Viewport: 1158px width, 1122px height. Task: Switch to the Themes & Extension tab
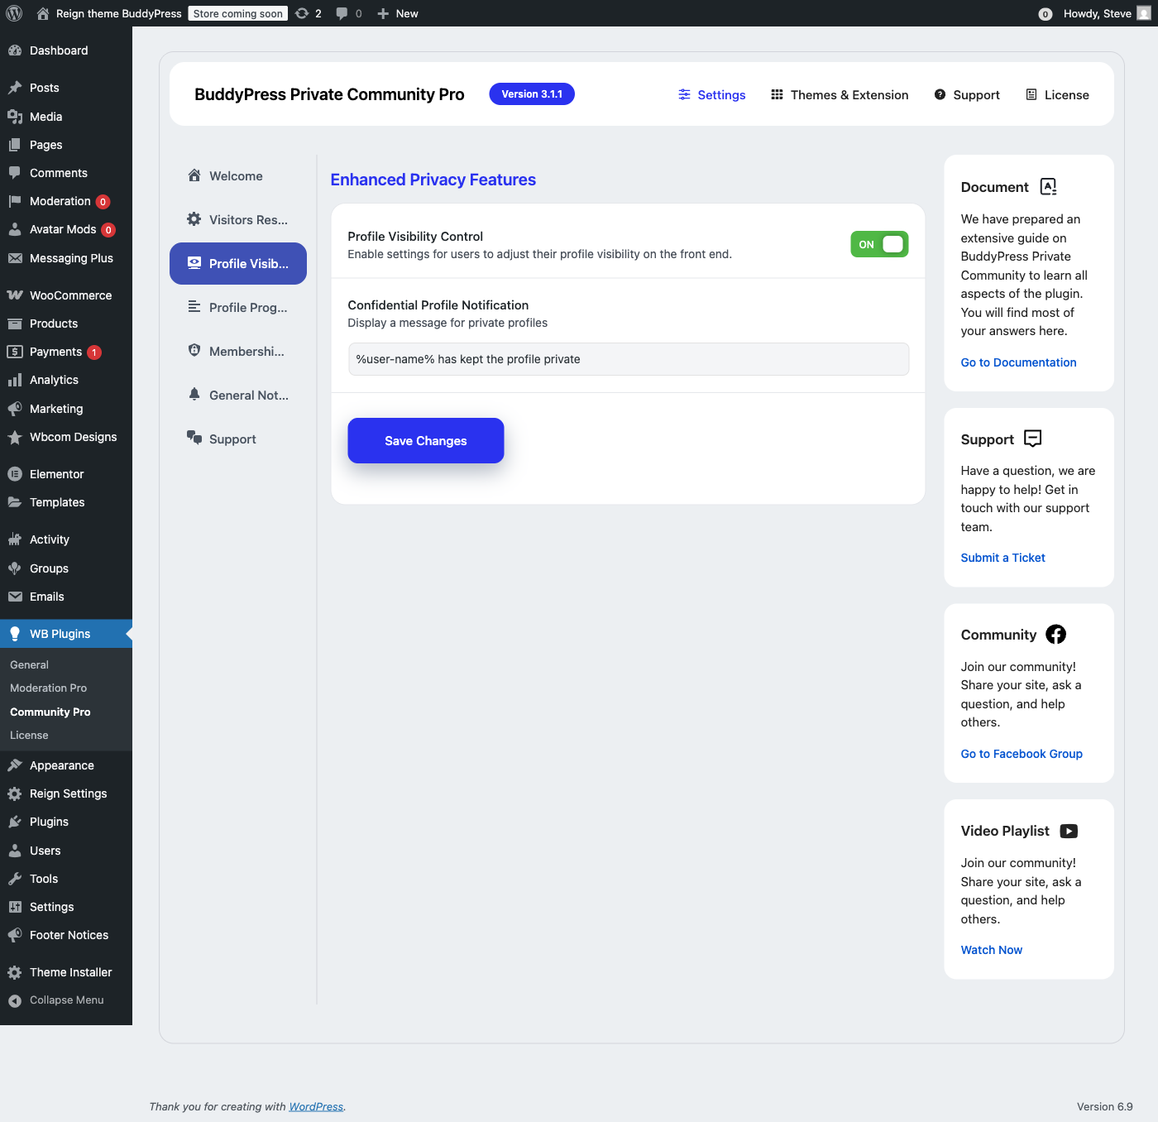tap(839, 94)
